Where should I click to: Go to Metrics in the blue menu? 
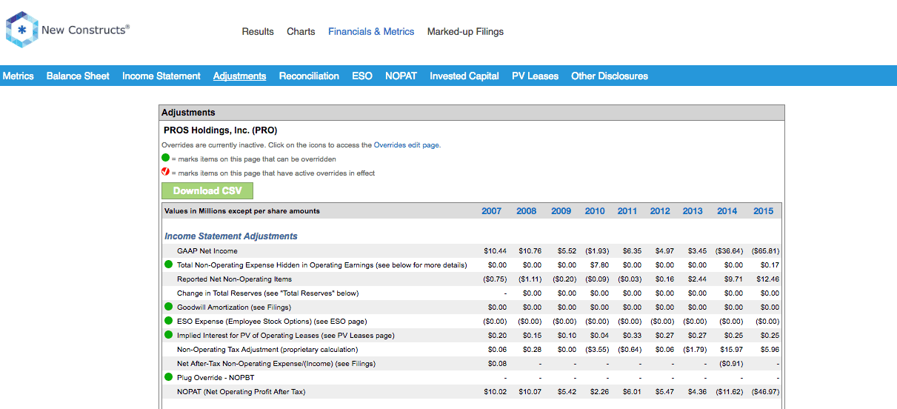[19, 76]
